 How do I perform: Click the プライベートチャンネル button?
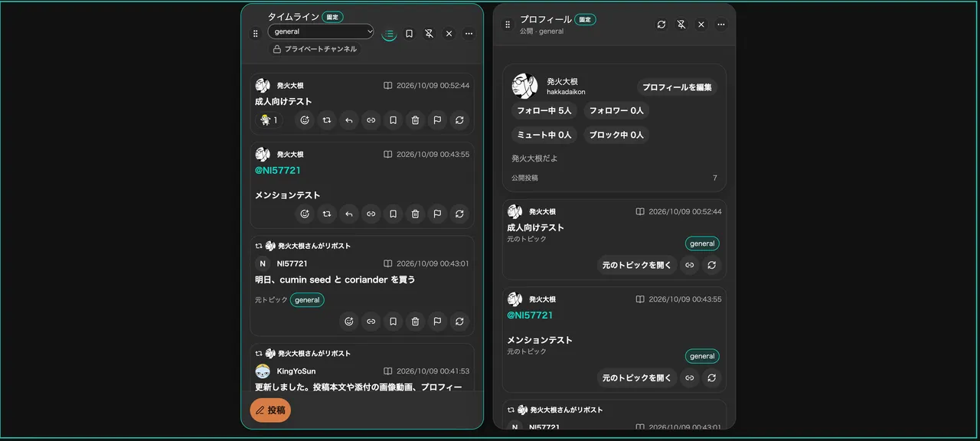(x=314, y=49)
